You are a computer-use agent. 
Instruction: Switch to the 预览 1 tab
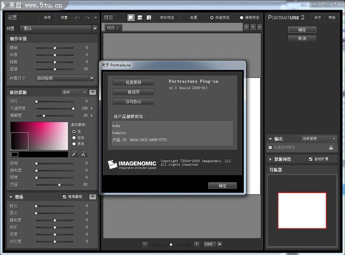(113, 28)
